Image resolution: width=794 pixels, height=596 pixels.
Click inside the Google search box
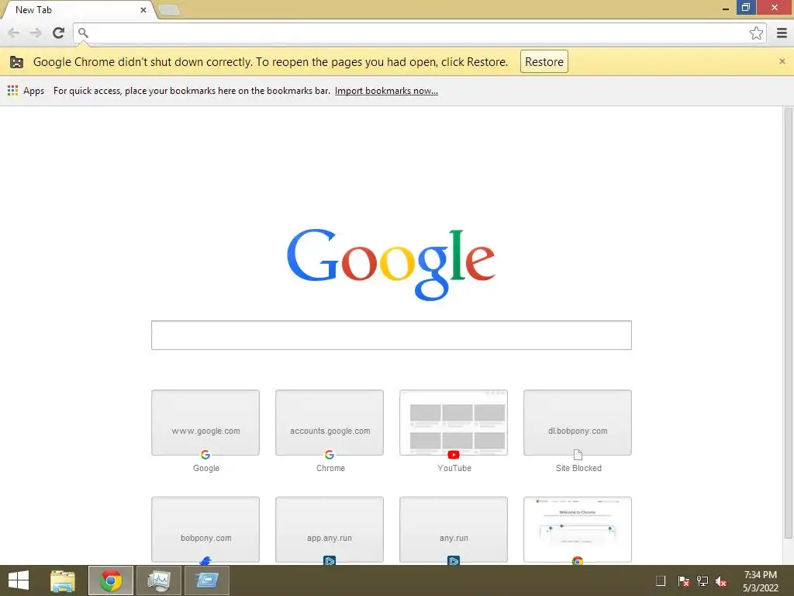[391, 335]
